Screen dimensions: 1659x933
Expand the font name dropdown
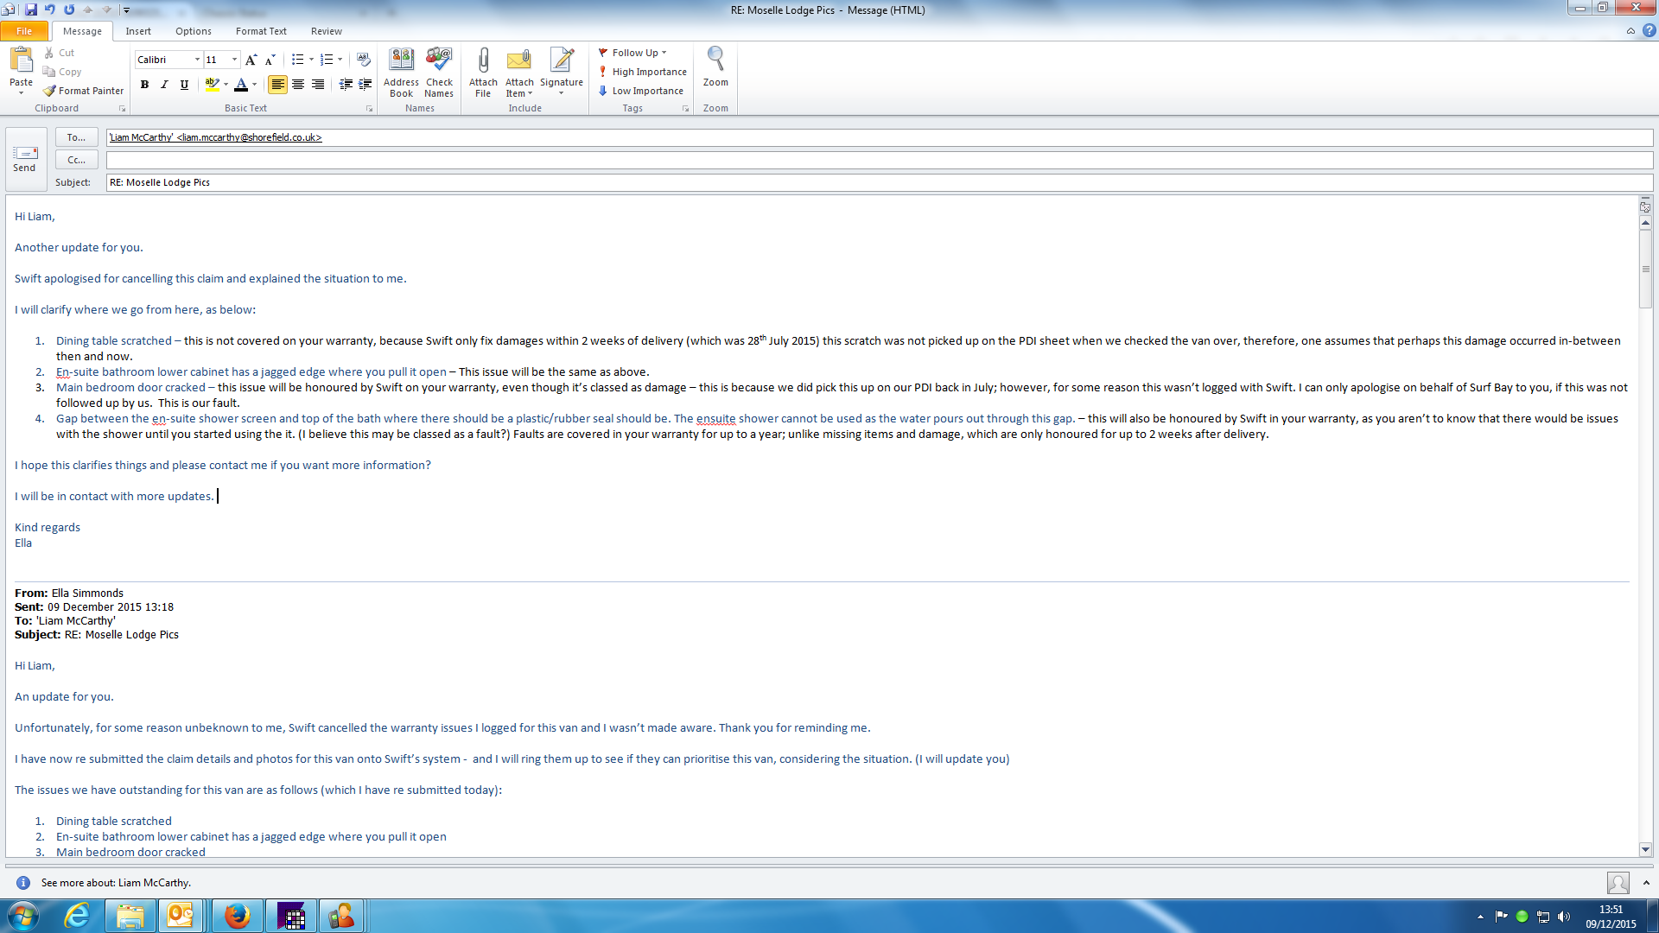(x=197, y=60)
